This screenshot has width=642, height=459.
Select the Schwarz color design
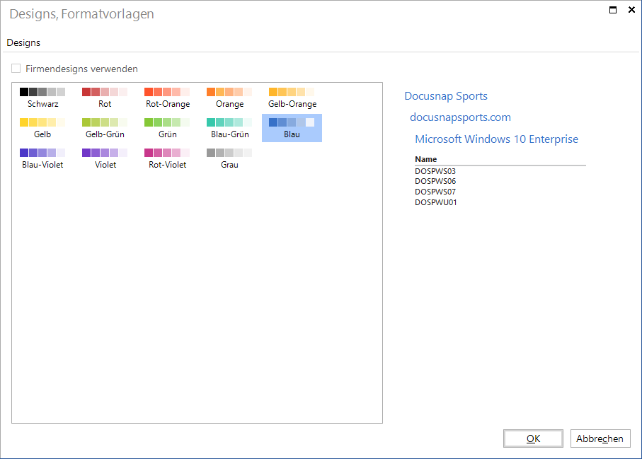tap(42, 98)
